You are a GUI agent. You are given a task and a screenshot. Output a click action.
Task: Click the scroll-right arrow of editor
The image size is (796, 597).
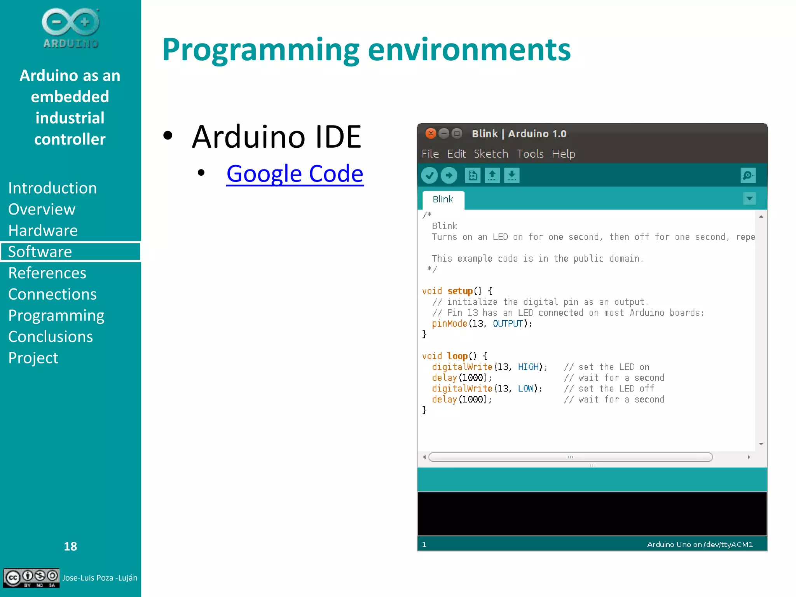[x=749, y=457]
